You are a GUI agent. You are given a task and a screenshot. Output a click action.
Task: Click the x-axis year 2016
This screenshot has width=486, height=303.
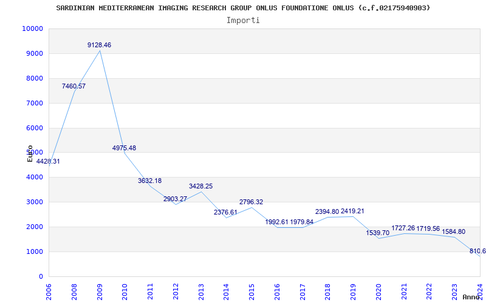(x=277, y=291)
